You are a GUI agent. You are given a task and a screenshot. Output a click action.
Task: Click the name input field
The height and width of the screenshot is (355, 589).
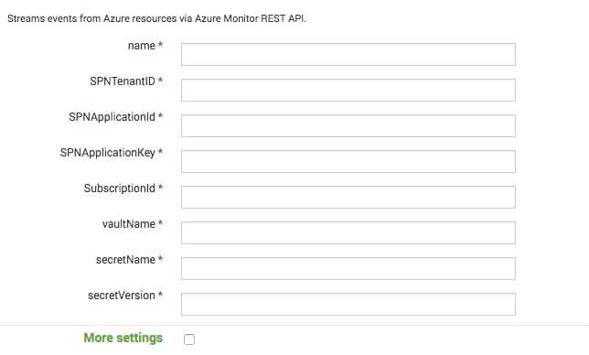point(348,55)
